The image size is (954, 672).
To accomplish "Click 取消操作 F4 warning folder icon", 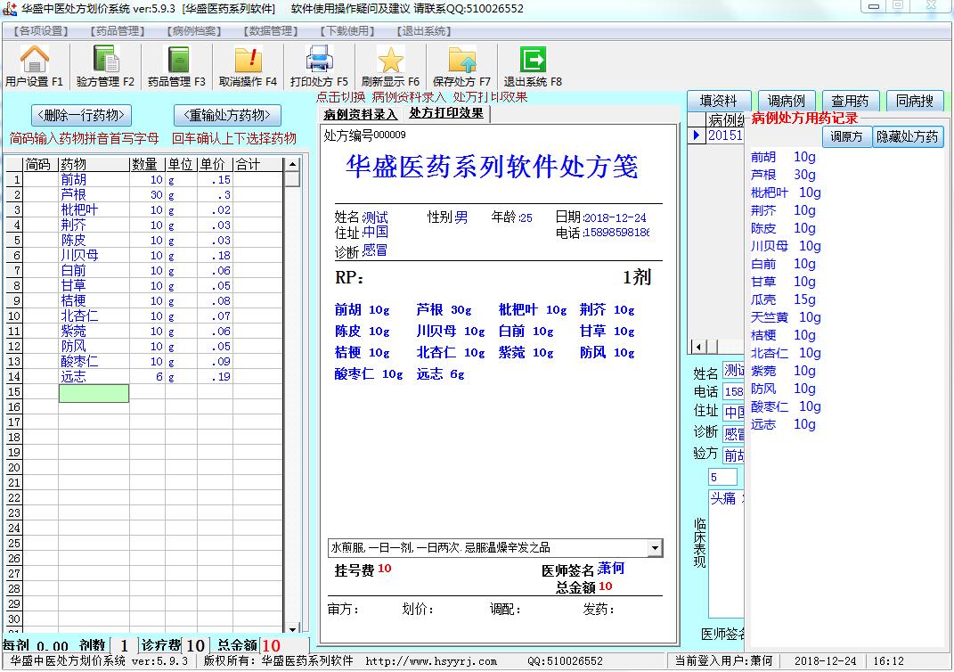I will tap(249, 59).
